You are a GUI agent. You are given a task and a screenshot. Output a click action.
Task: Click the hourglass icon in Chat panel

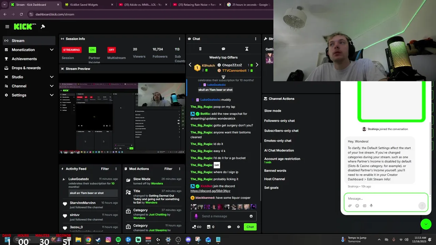coord(247,49)
